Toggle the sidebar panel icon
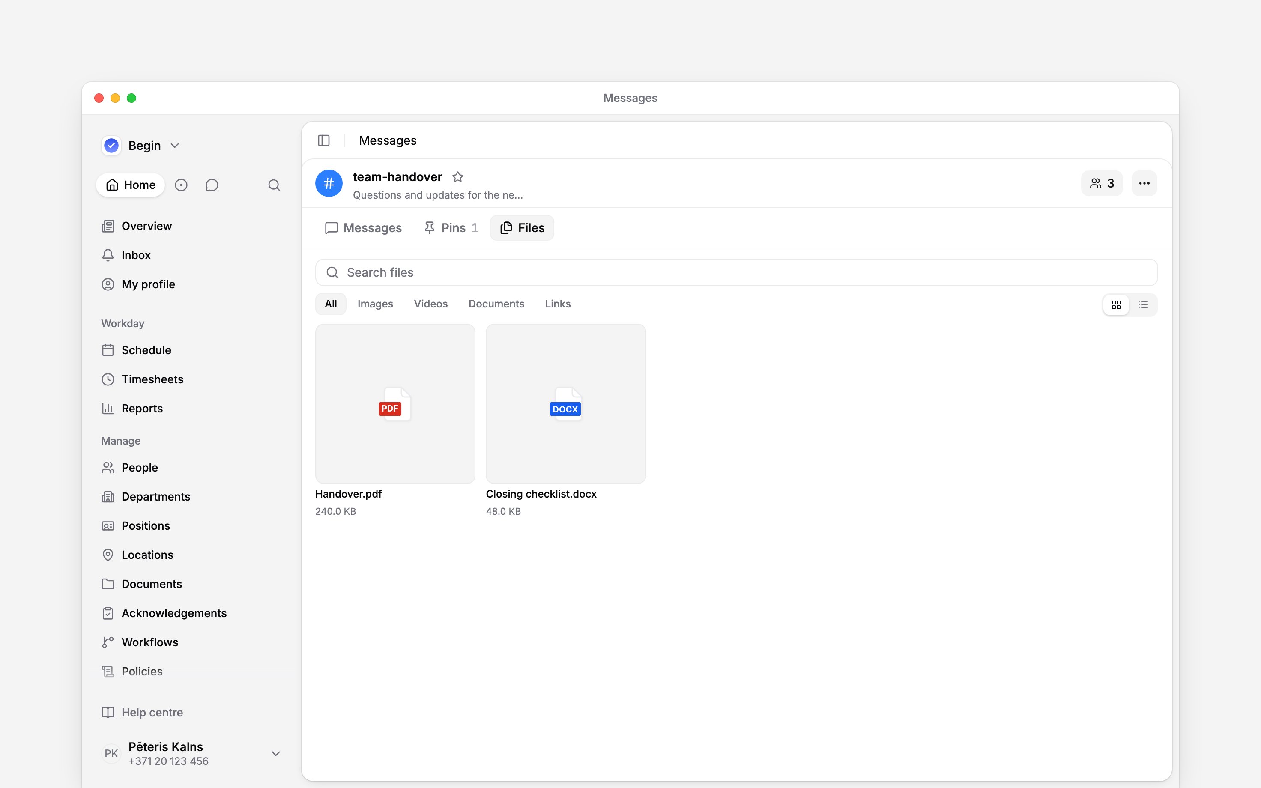Screen dimensions: 1261x788 [323, 141]
